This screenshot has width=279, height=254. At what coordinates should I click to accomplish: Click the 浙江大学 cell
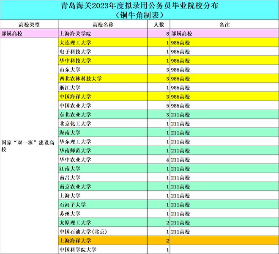coord(103,88)
